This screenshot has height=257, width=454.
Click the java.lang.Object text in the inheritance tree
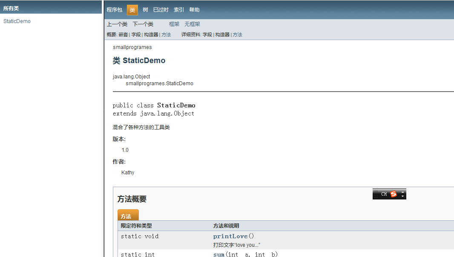[x=132, y=76]
